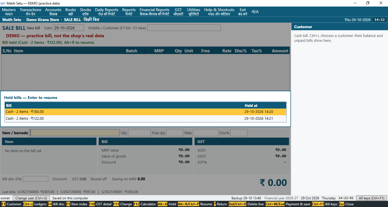Click last bill S/2627/00003 ₹2005.00
This screenshot has width=388, height=207.
point(36,192)
